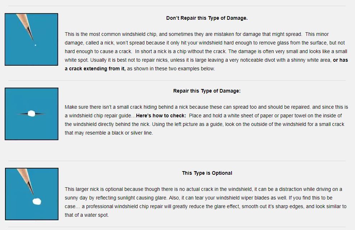Click paragraph starting "This is the most common"
The width and height of the screenshot is (355, 230).
[x=206, y=51]
